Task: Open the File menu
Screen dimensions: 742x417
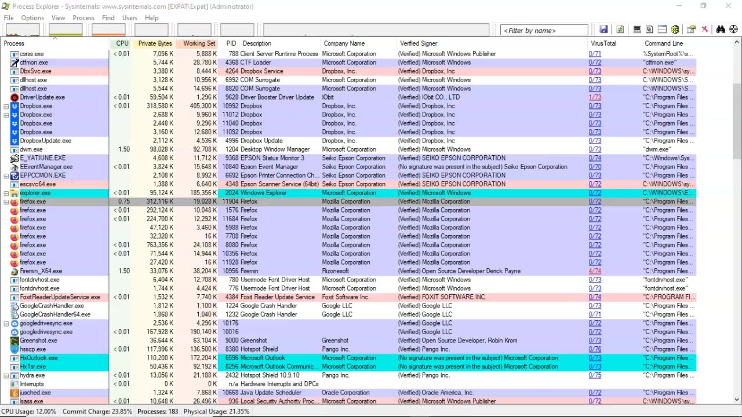Action: click(9, 18)
